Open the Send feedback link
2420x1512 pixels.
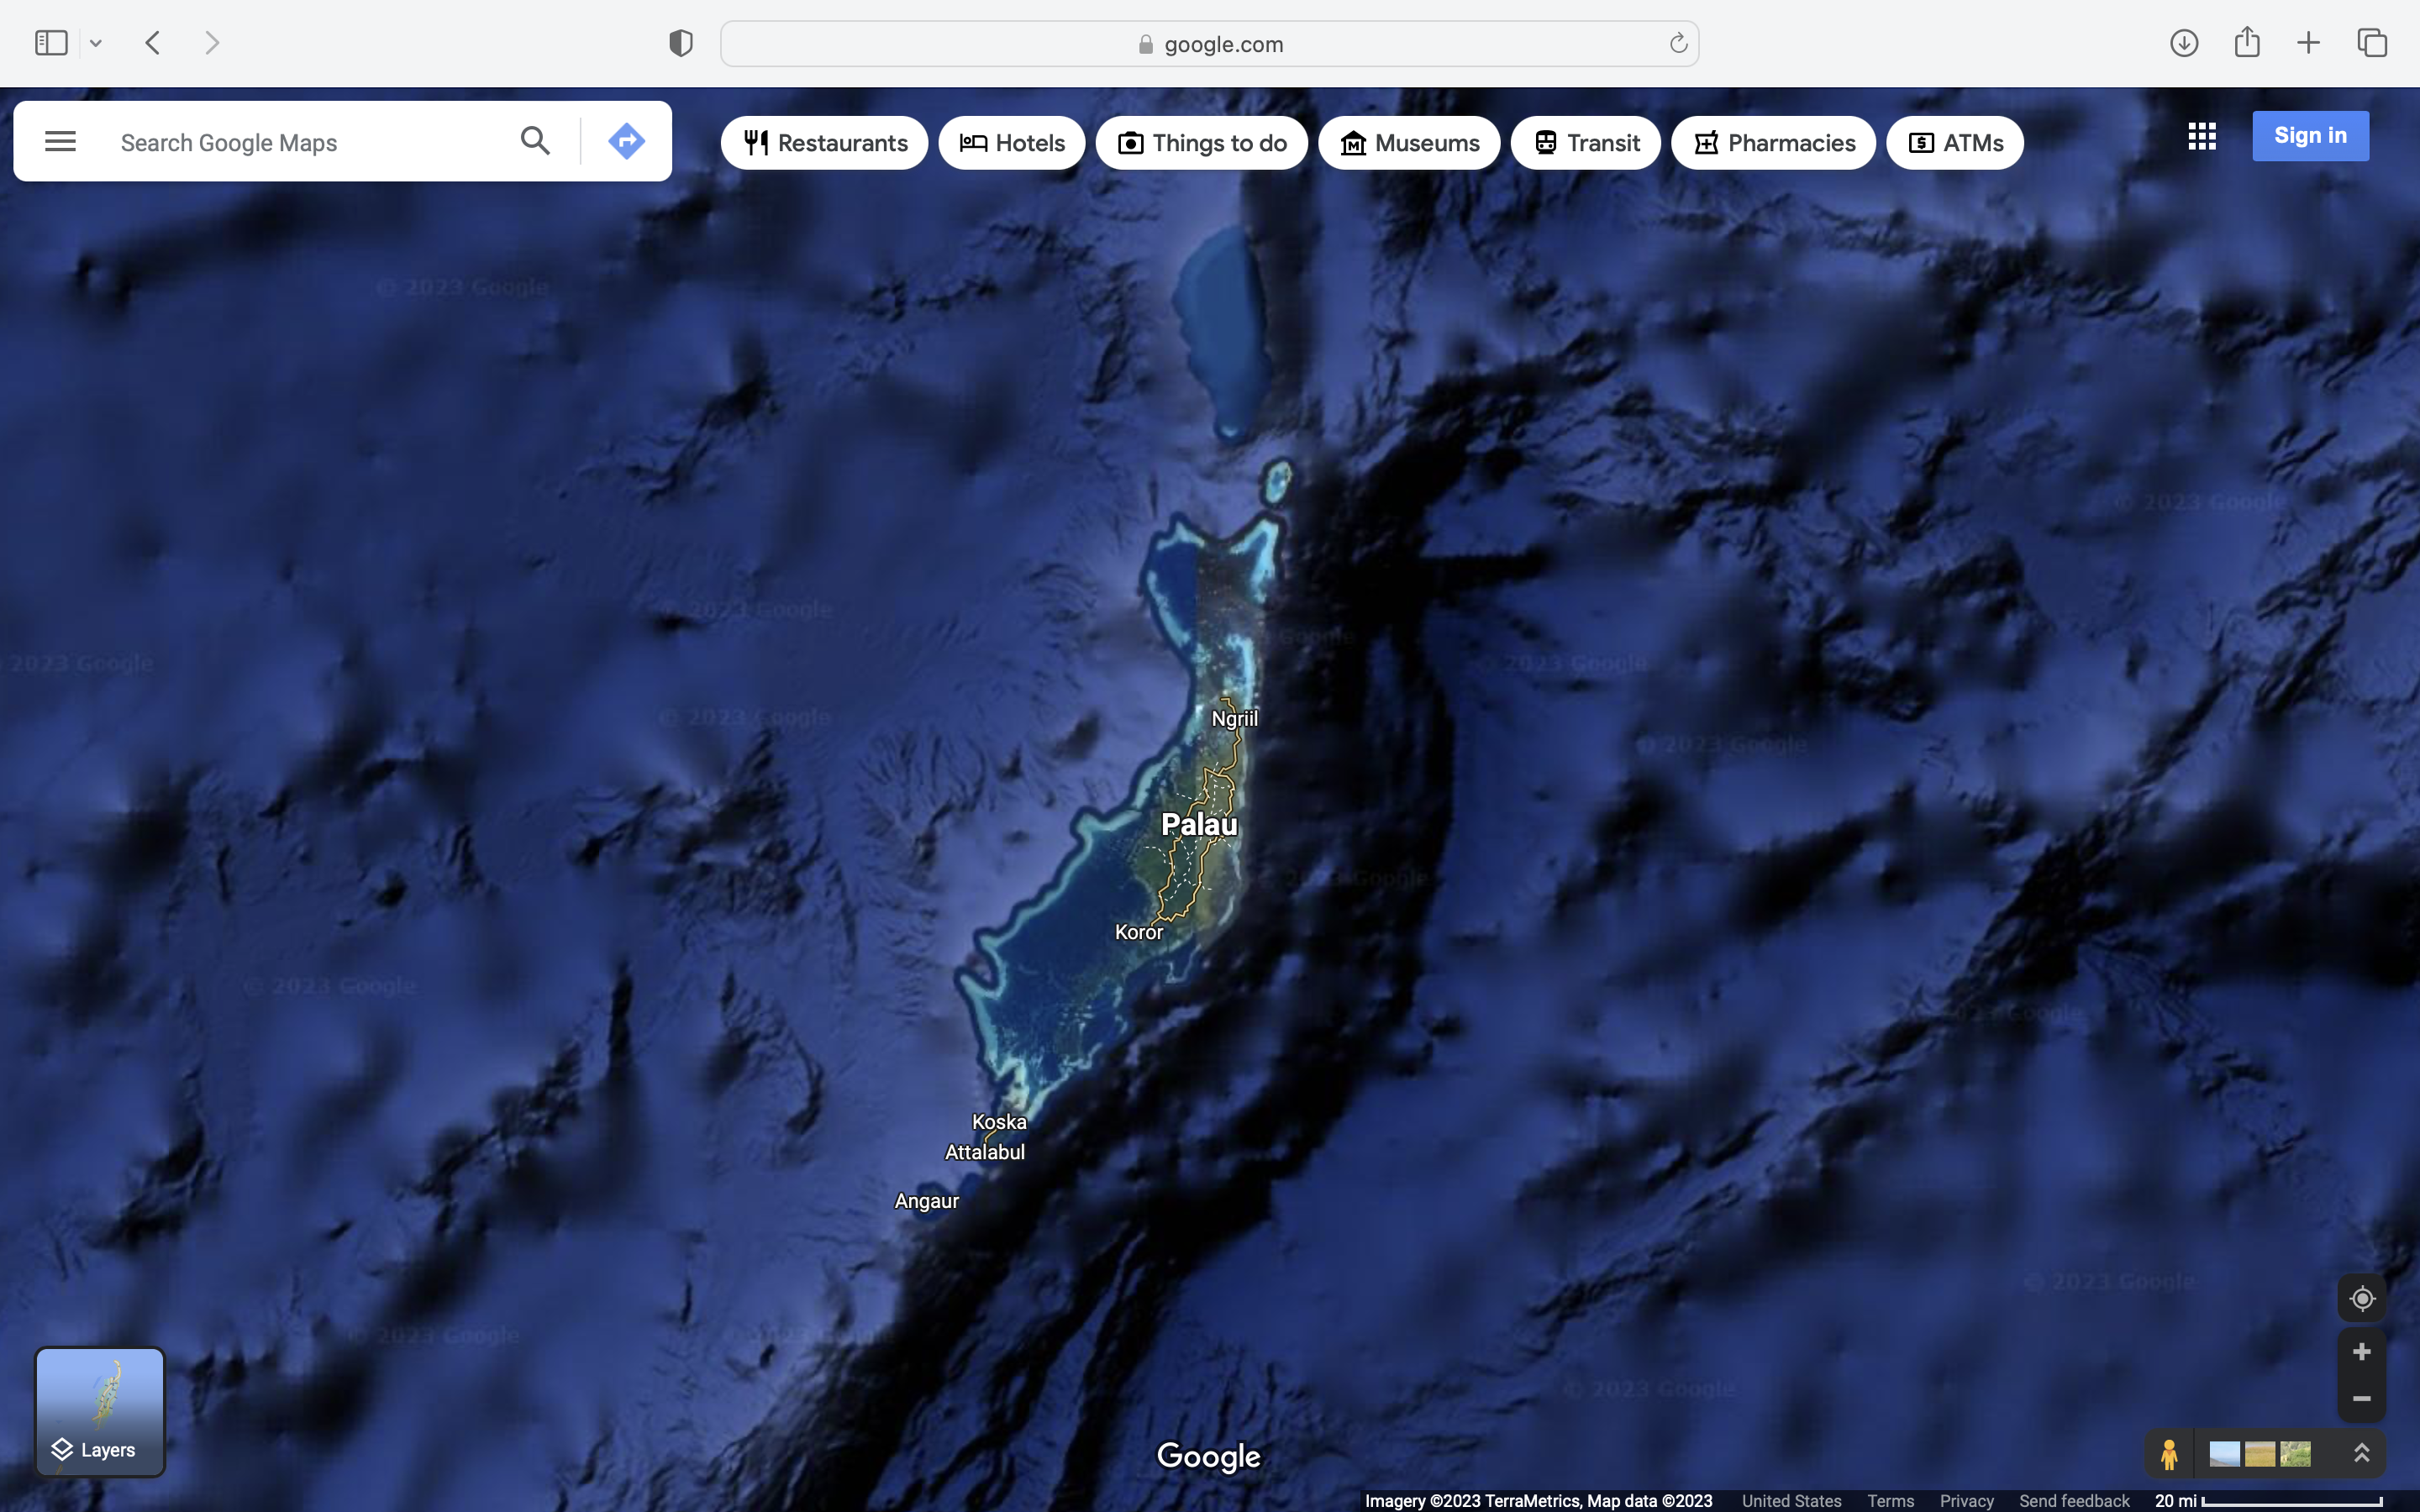coord(2074,1500)
